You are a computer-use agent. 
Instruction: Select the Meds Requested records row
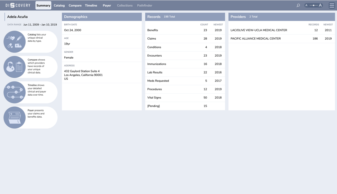[185, 80]
